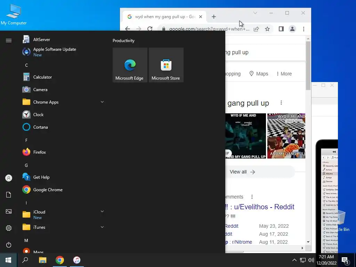Open Chrome three-dot menu
356x267 pixels.
304,29
